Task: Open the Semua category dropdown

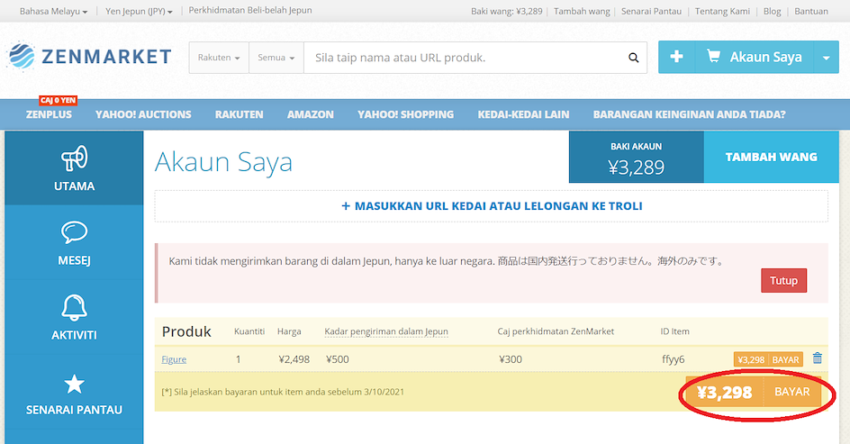Action: point(276,58)
